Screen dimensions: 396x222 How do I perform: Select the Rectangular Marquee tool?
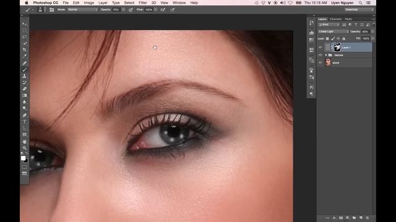pyautogui.click(x=25, y=30)
